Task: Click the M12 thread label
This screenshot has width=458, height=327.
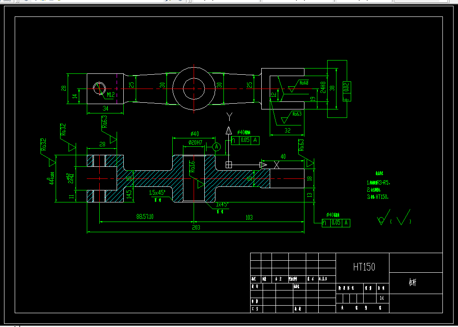Action: (110, 95)
